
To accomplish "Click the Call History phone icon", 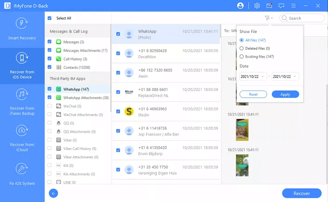I will click(x=59, y=59).
